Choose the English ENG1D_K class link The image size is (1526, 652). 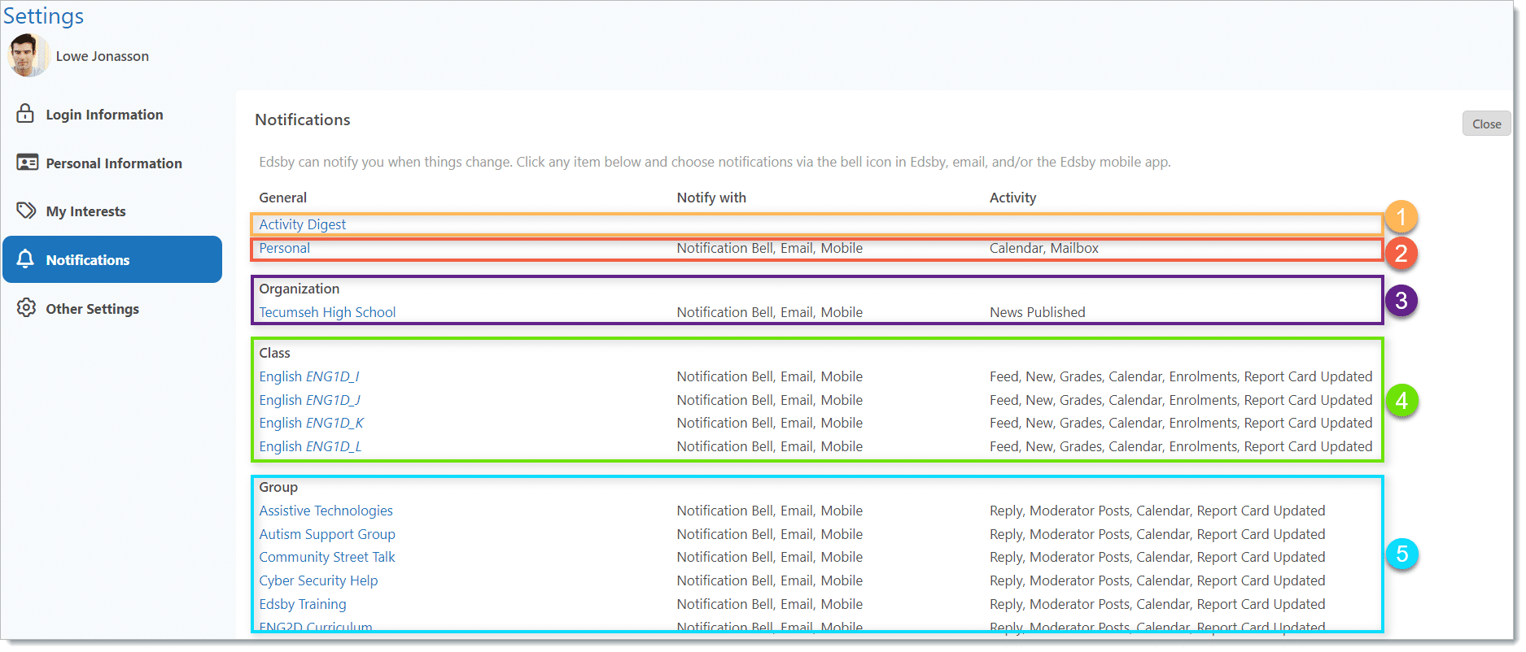point(311,423)
